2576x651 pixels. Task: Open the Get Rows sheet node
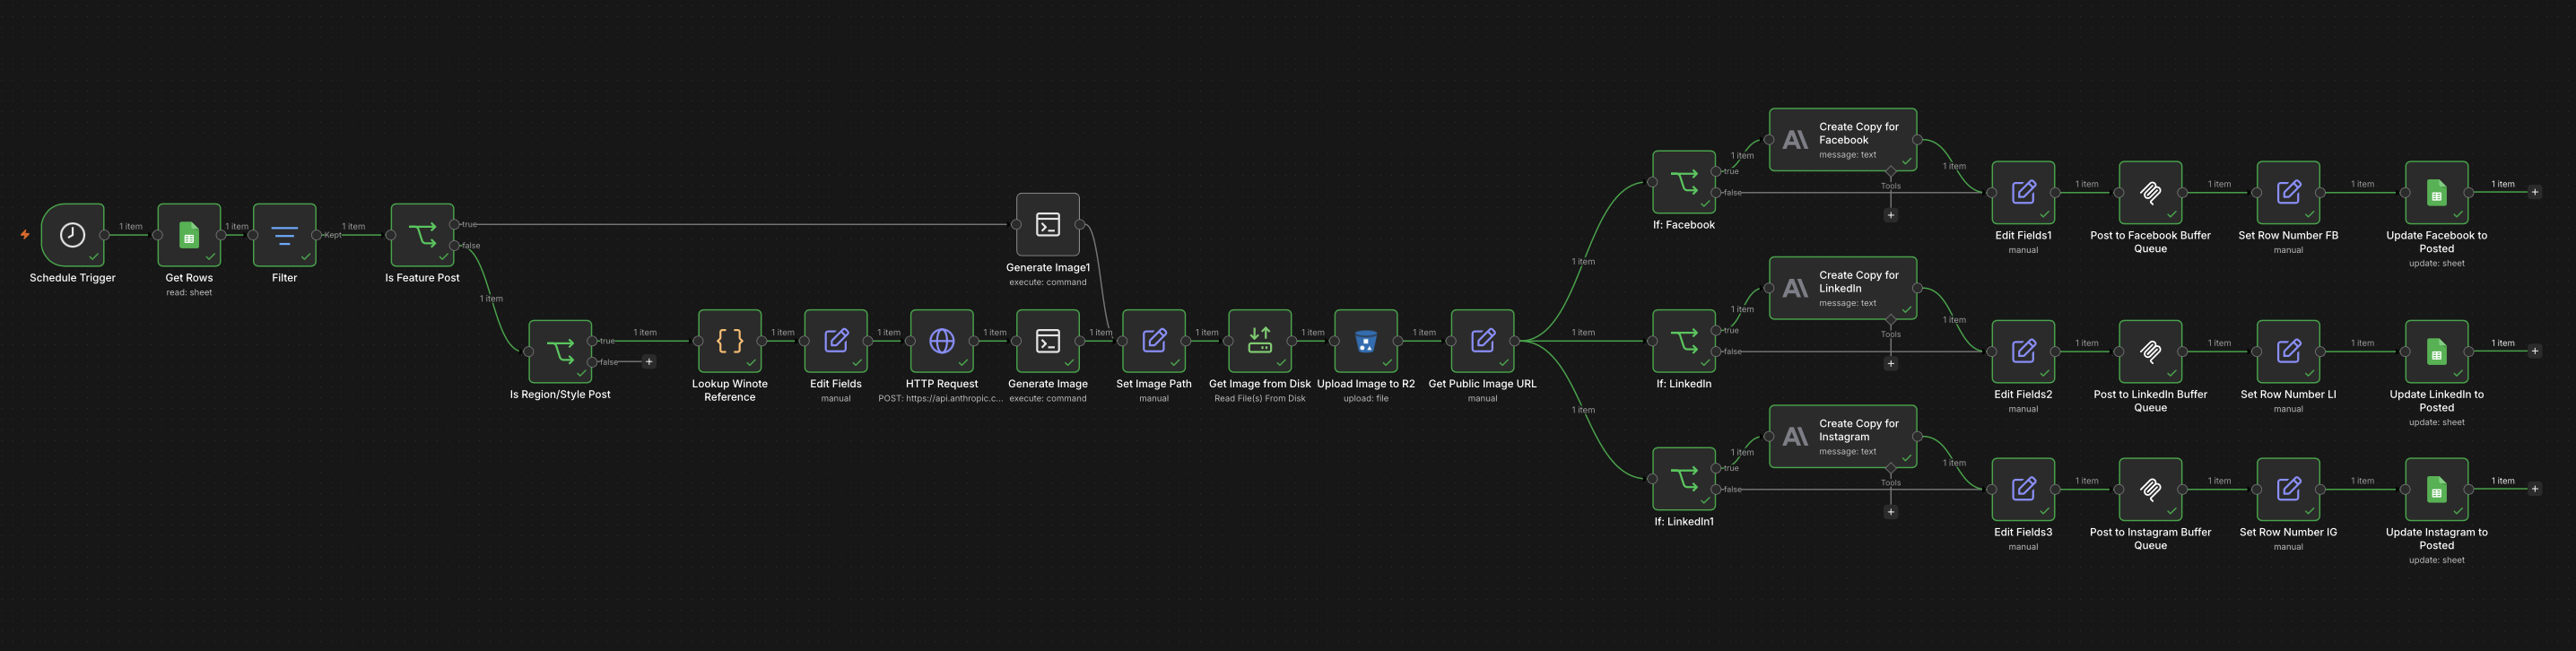coord(189,235)
